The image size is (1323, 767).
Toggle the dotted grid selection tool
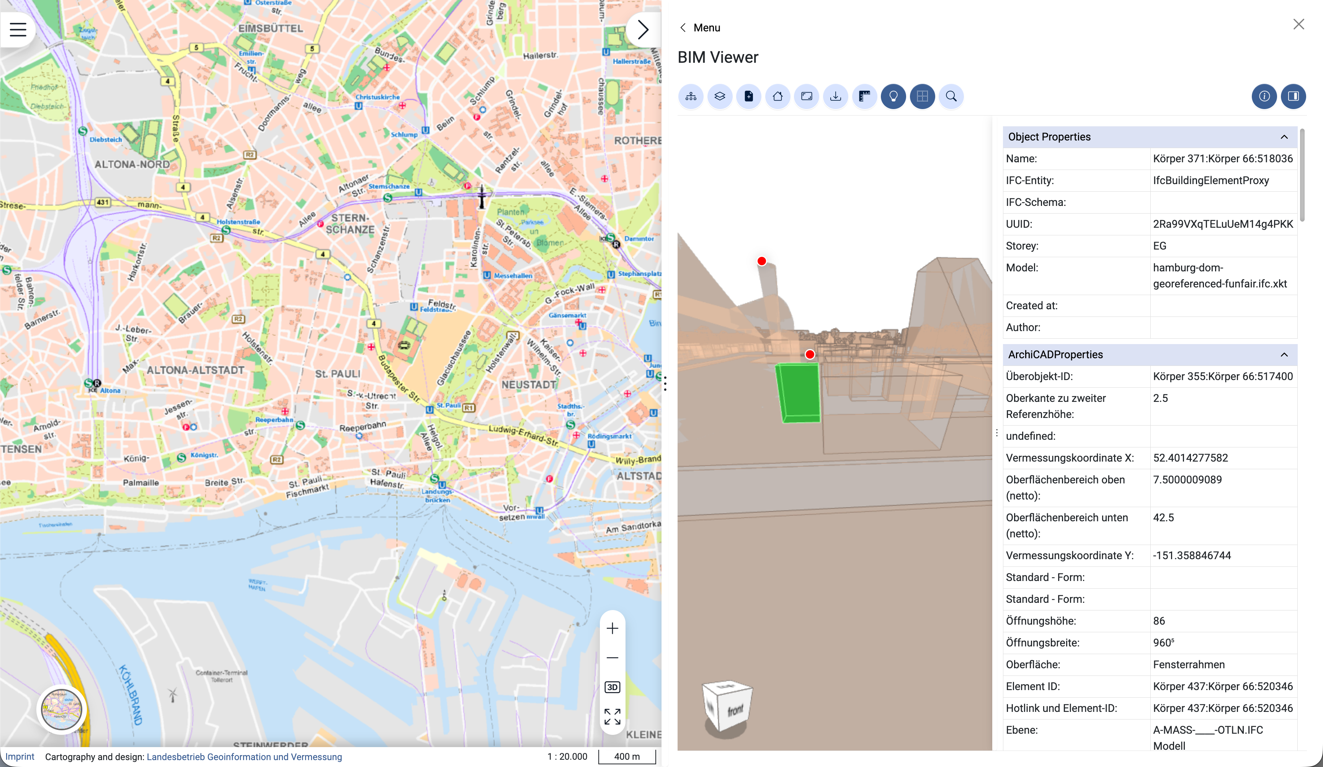[x=923, y=96]
